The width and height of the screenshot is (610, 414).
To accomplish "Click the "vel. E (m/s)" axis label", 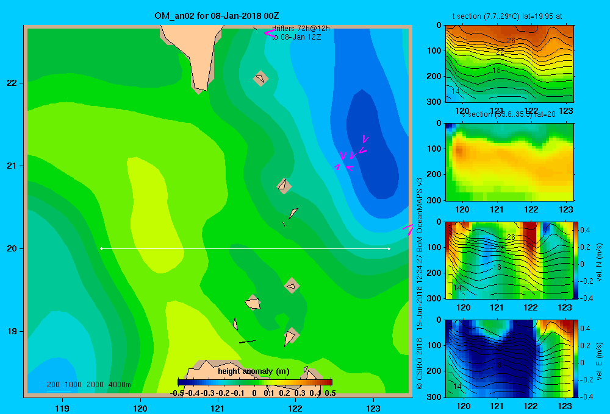I will (600, 361).
